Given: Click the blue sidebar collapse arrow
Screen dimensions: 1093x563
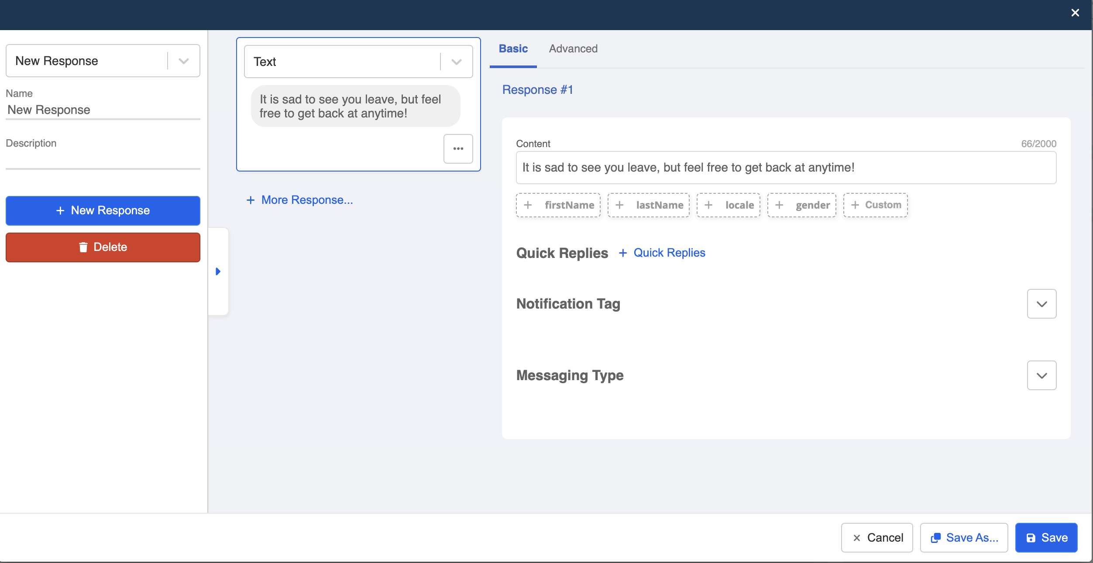Looking at the screenshot, I should coord(218,271).
